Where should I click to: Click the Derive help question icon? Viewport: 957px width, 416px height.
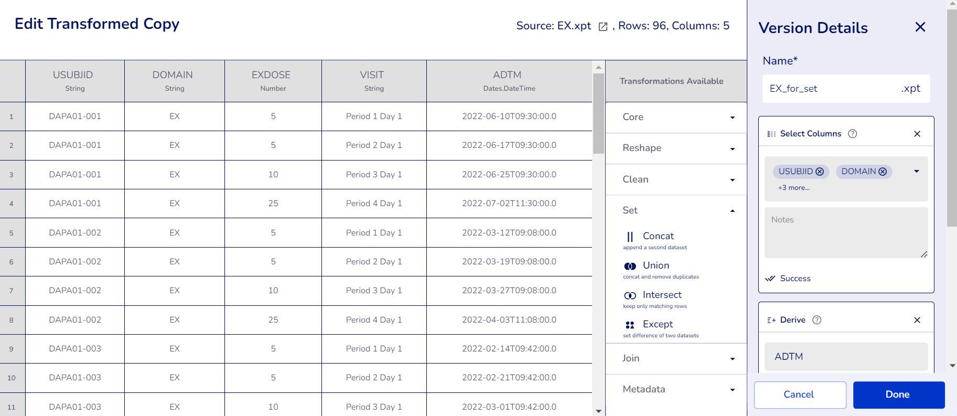click(816, 320)
